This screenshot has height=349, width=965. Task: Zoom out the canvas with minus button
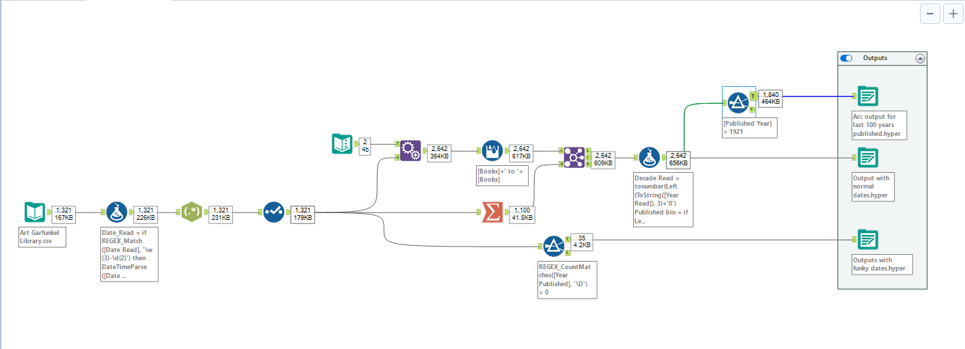pyautogui.click(x=929, y=14)
